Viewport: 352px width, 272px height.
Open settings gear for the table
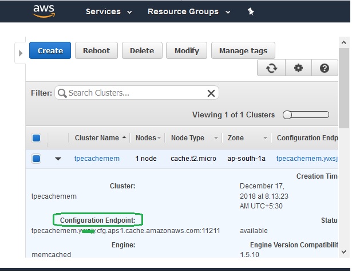pos(298,68)
